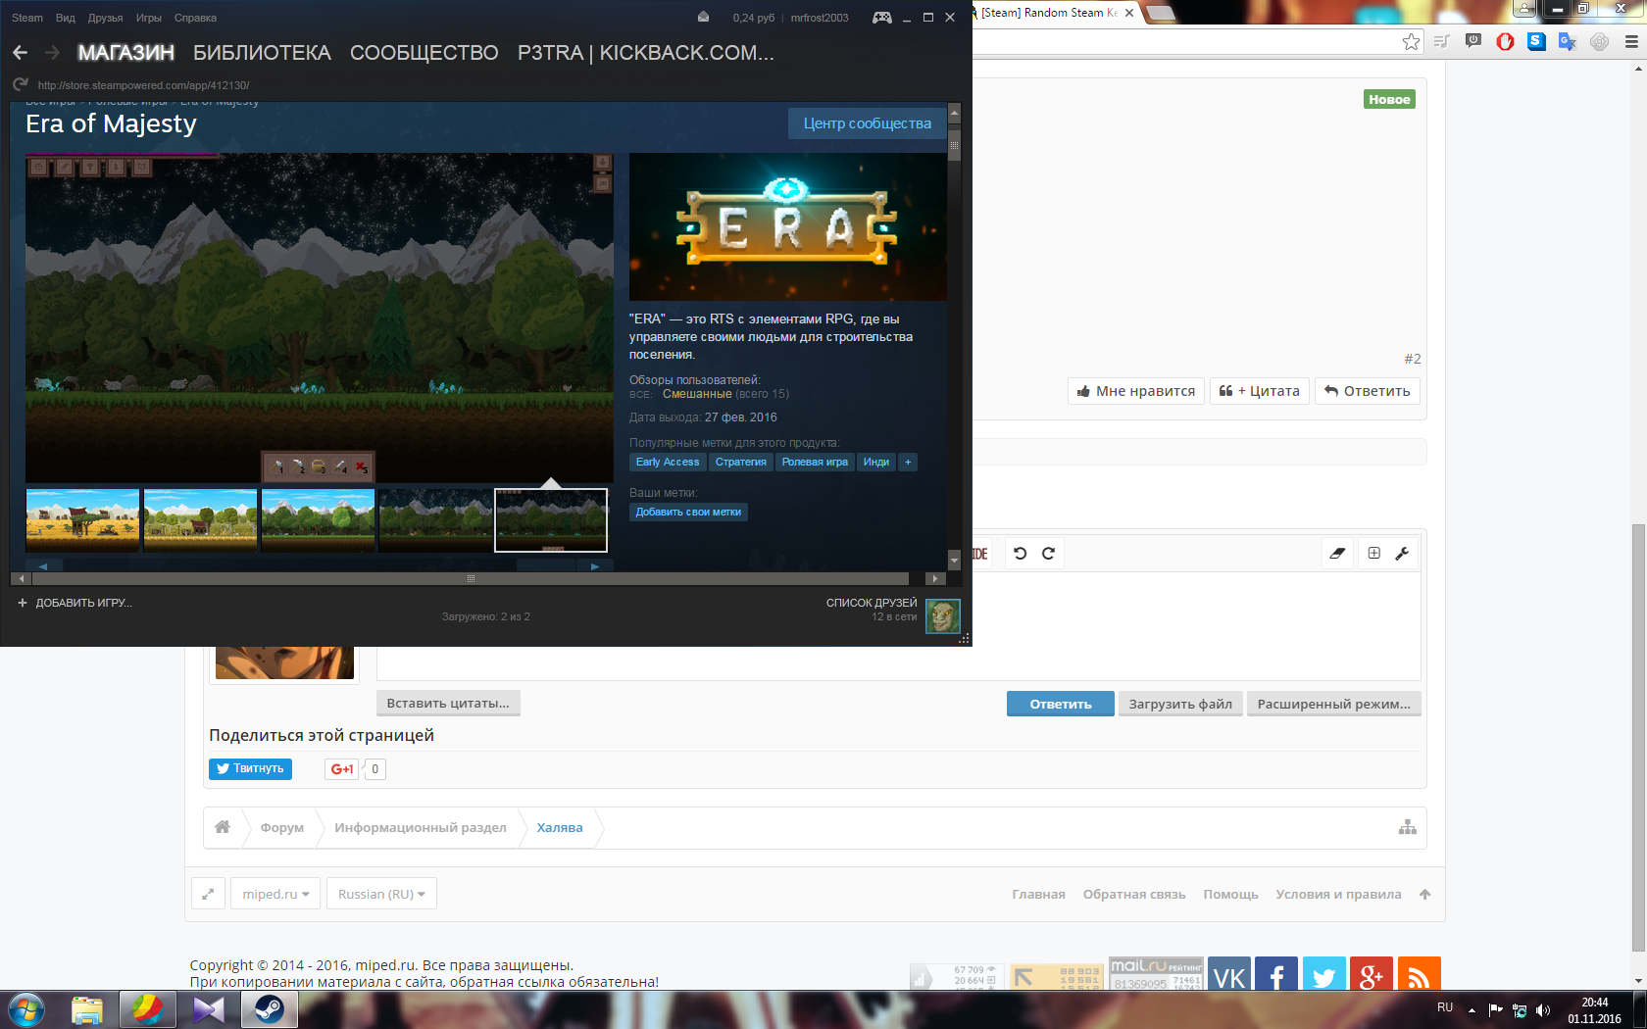
Task: Select the first desert screenshot thumbnail
Action: point(82,520)
